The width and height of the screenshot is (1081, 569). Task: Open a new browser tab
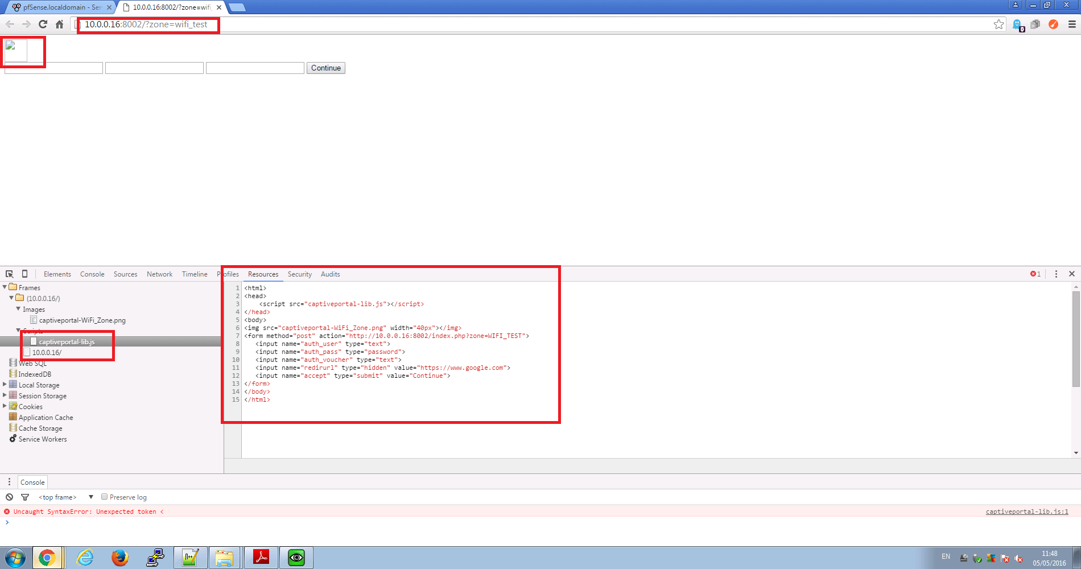[237, 7]
